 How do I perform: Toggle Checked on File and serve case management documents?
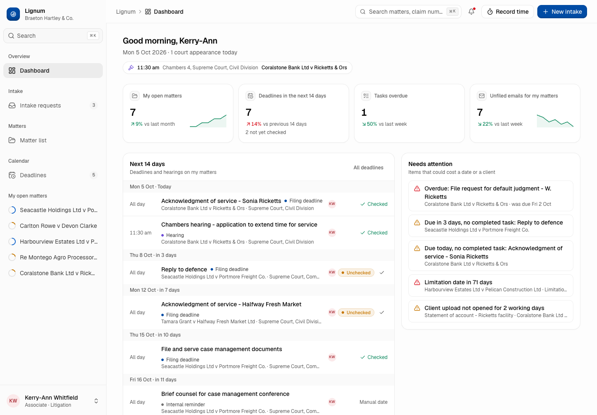[x=374, y=357]
